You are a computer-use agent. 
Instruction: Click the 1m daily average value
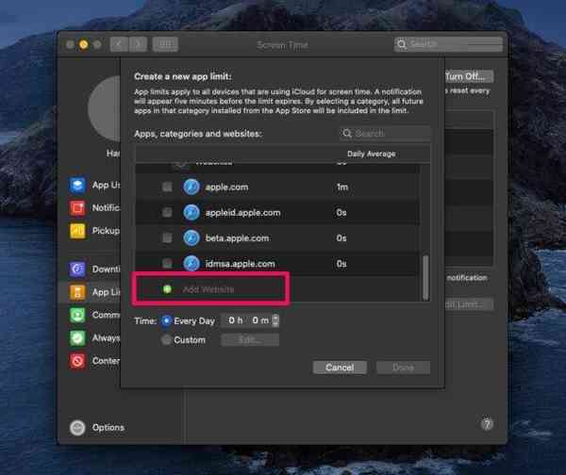tap(342, 187)
